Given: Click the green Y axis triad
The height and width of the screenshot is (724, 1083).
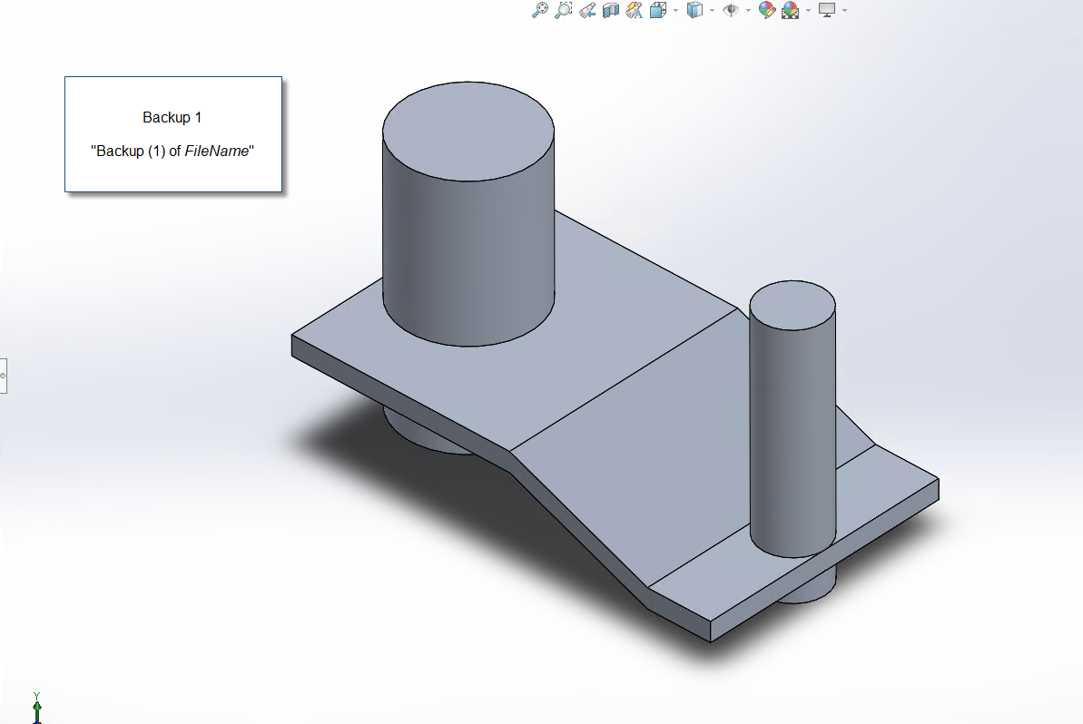Looking at the screenshot, I should click(x=37, y=706).
